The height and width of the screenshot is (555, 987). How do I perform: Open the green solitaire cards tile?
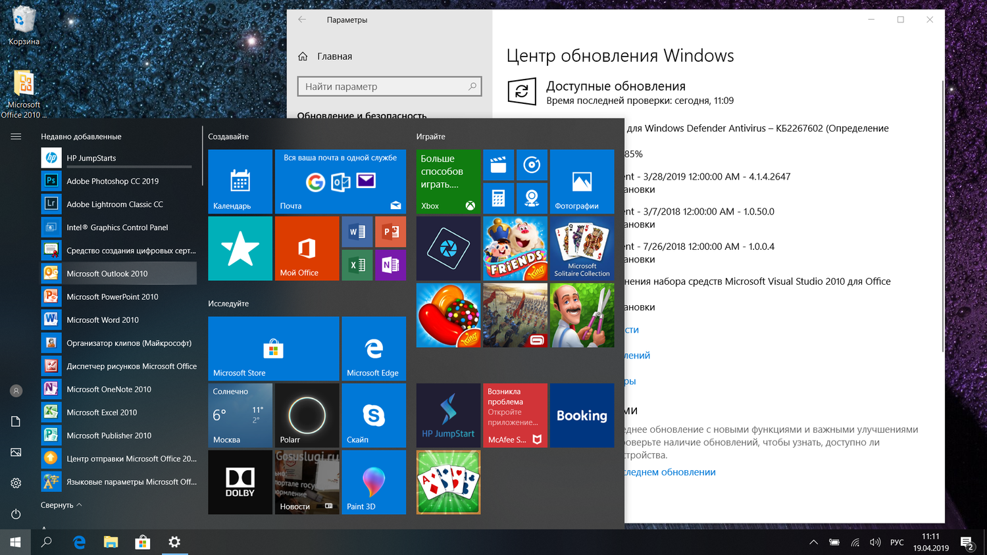[x=448, y=482]
